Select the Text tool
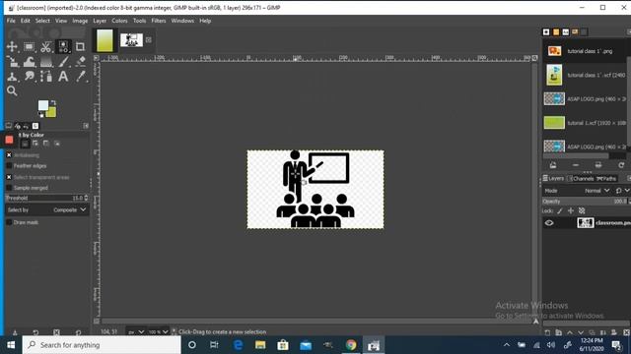Screen dimensions: 631x354 click(x=63, y=77)
